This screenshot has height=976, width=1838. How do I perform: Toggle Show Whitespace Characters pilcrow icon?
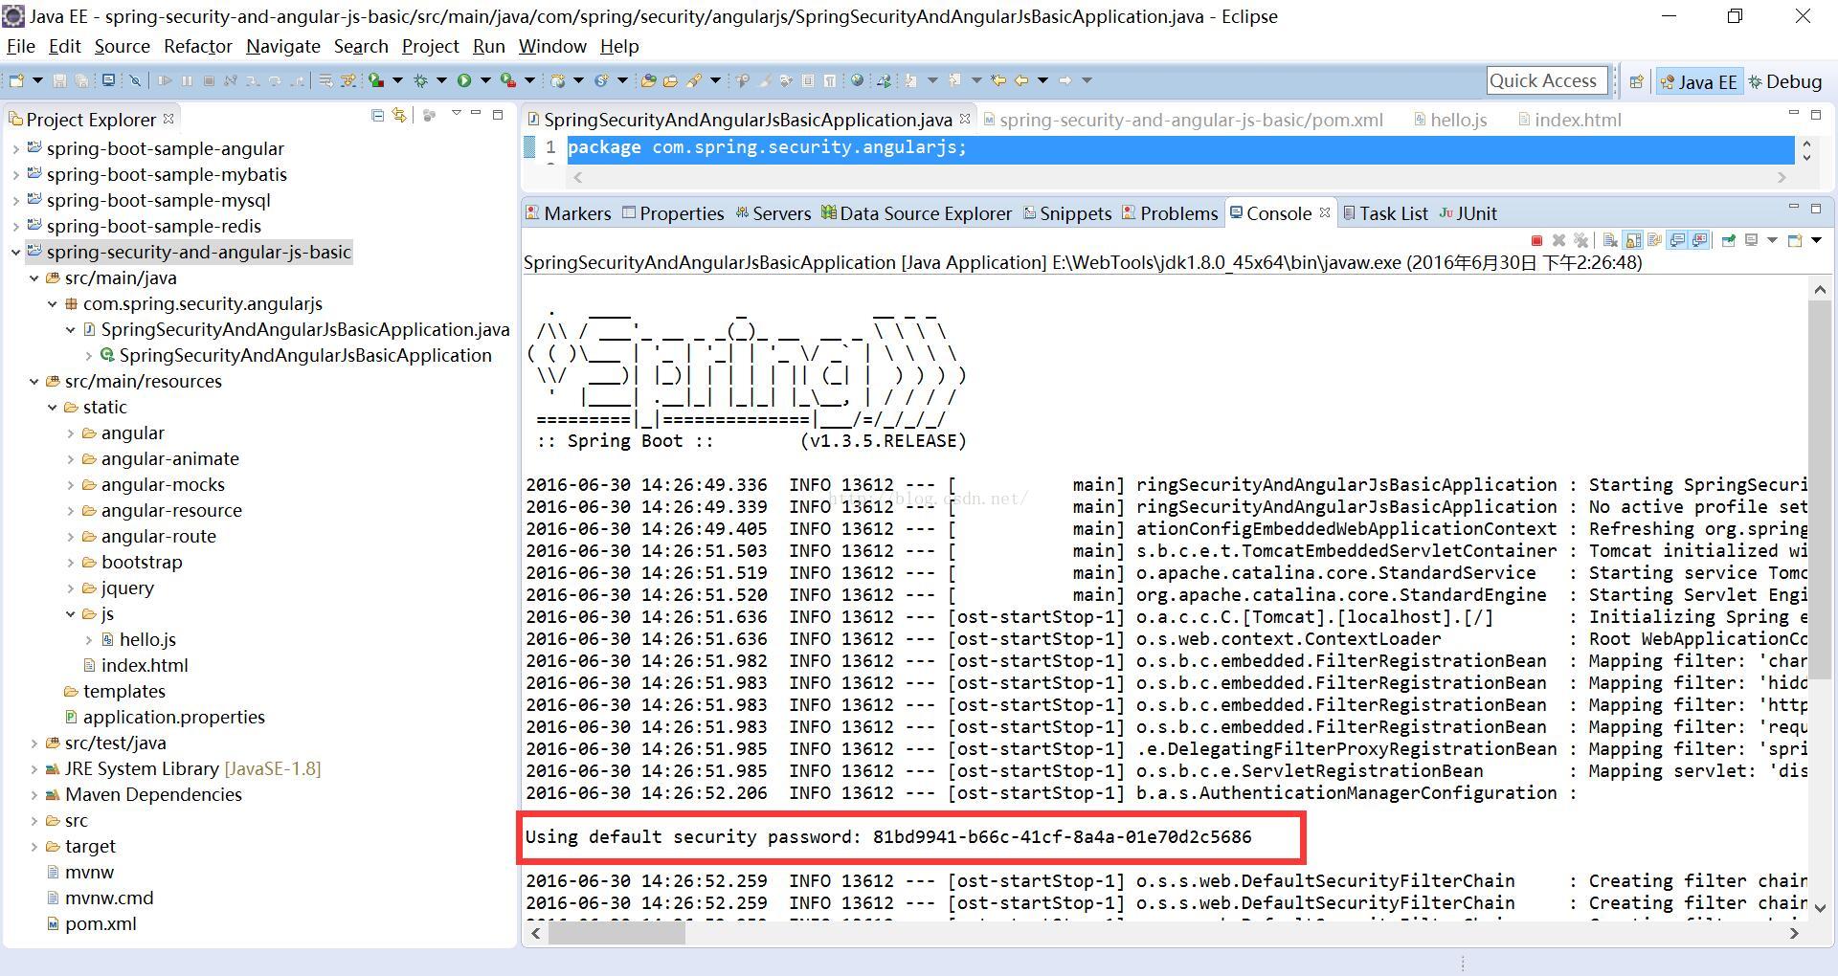coord(829,80)
